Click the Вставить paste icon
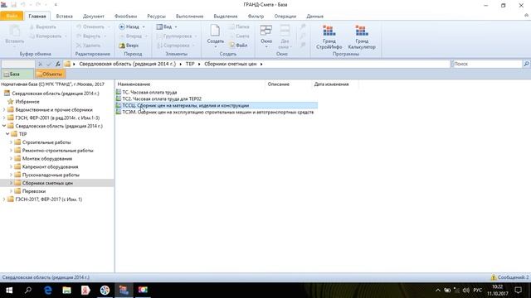The width and height of the screenshot is (531, 298). (15, 31)
